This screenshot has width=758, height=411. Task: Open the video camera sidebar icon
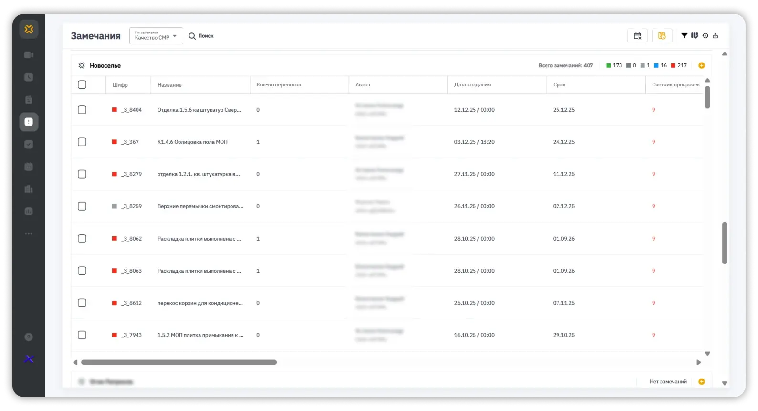pos(29,55)
